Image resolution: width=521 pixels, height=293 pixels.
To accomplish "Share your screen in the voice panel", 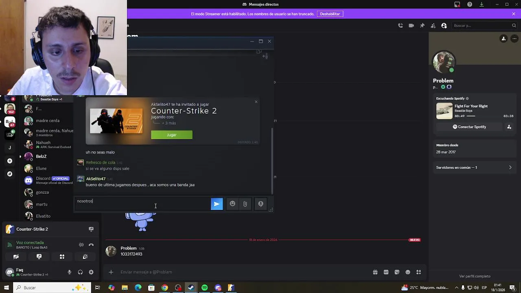I will (39, 257).
